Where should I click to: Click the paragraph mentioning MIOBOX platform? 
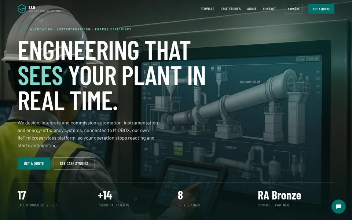tap(88, 134)
